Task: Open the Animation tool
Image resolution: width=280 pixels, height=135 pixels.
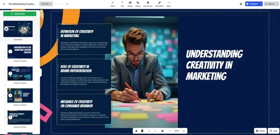Action: tap(159, 4)
